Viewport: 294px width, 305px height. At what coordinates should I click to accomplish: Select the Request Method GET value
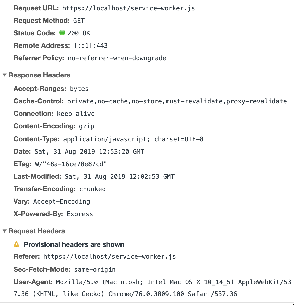tap(79, 21)
